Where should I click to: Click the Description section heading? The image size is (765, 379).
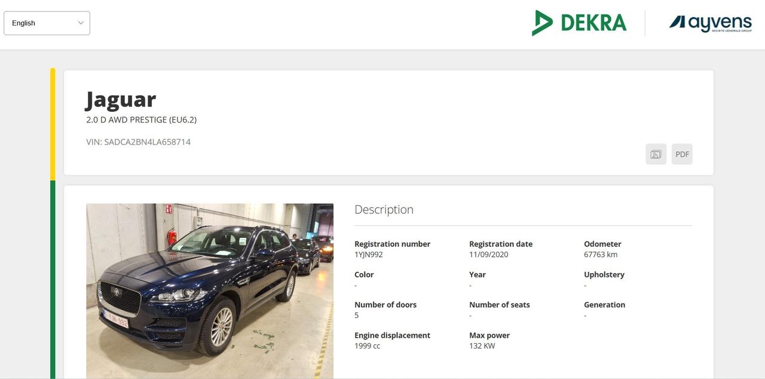pos(384,210)
